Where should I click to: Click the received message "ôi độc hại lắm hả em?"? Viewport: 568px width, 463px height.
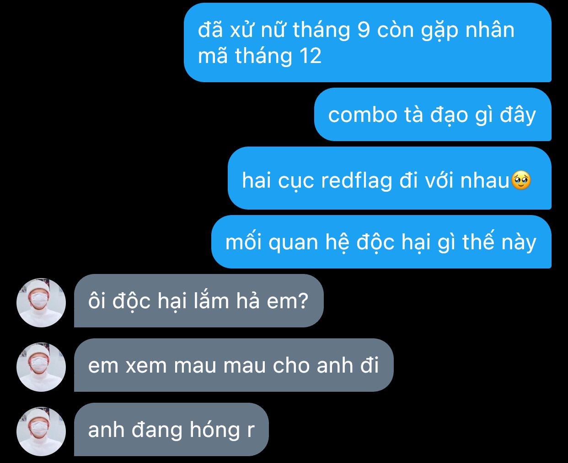click(199, 300)
